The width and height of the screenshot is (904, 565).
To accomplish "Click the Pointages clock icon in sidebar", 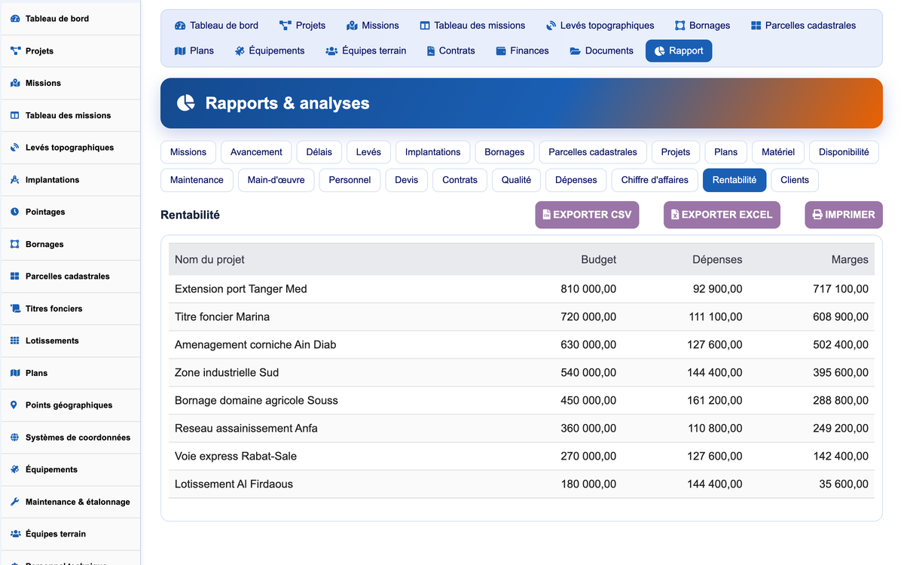I will pos(15,212).
